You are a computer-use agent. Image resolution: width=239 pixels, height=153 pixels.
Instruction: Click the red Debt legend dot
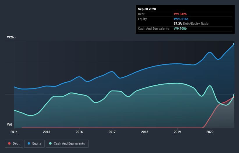click(x=9, y=143)
